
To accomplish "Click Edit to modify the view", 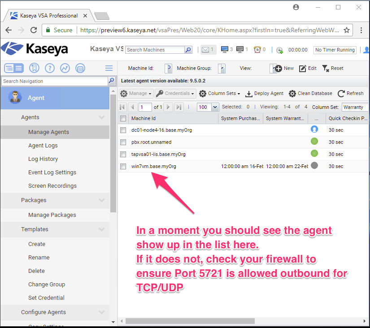I will [308, 69].
